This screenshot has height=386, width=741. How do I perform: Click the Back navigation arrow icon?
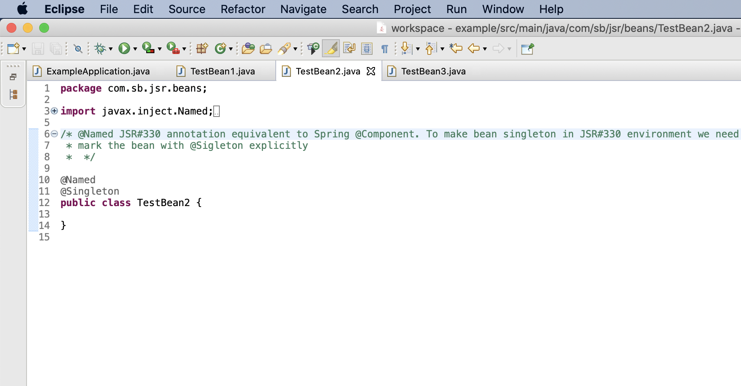point(474,49)
